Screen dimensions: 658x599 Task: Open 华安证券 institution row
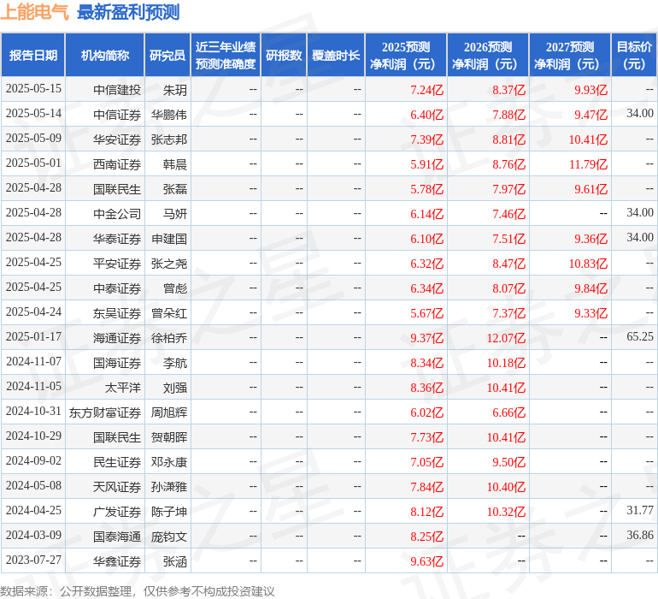pos(117,139)
